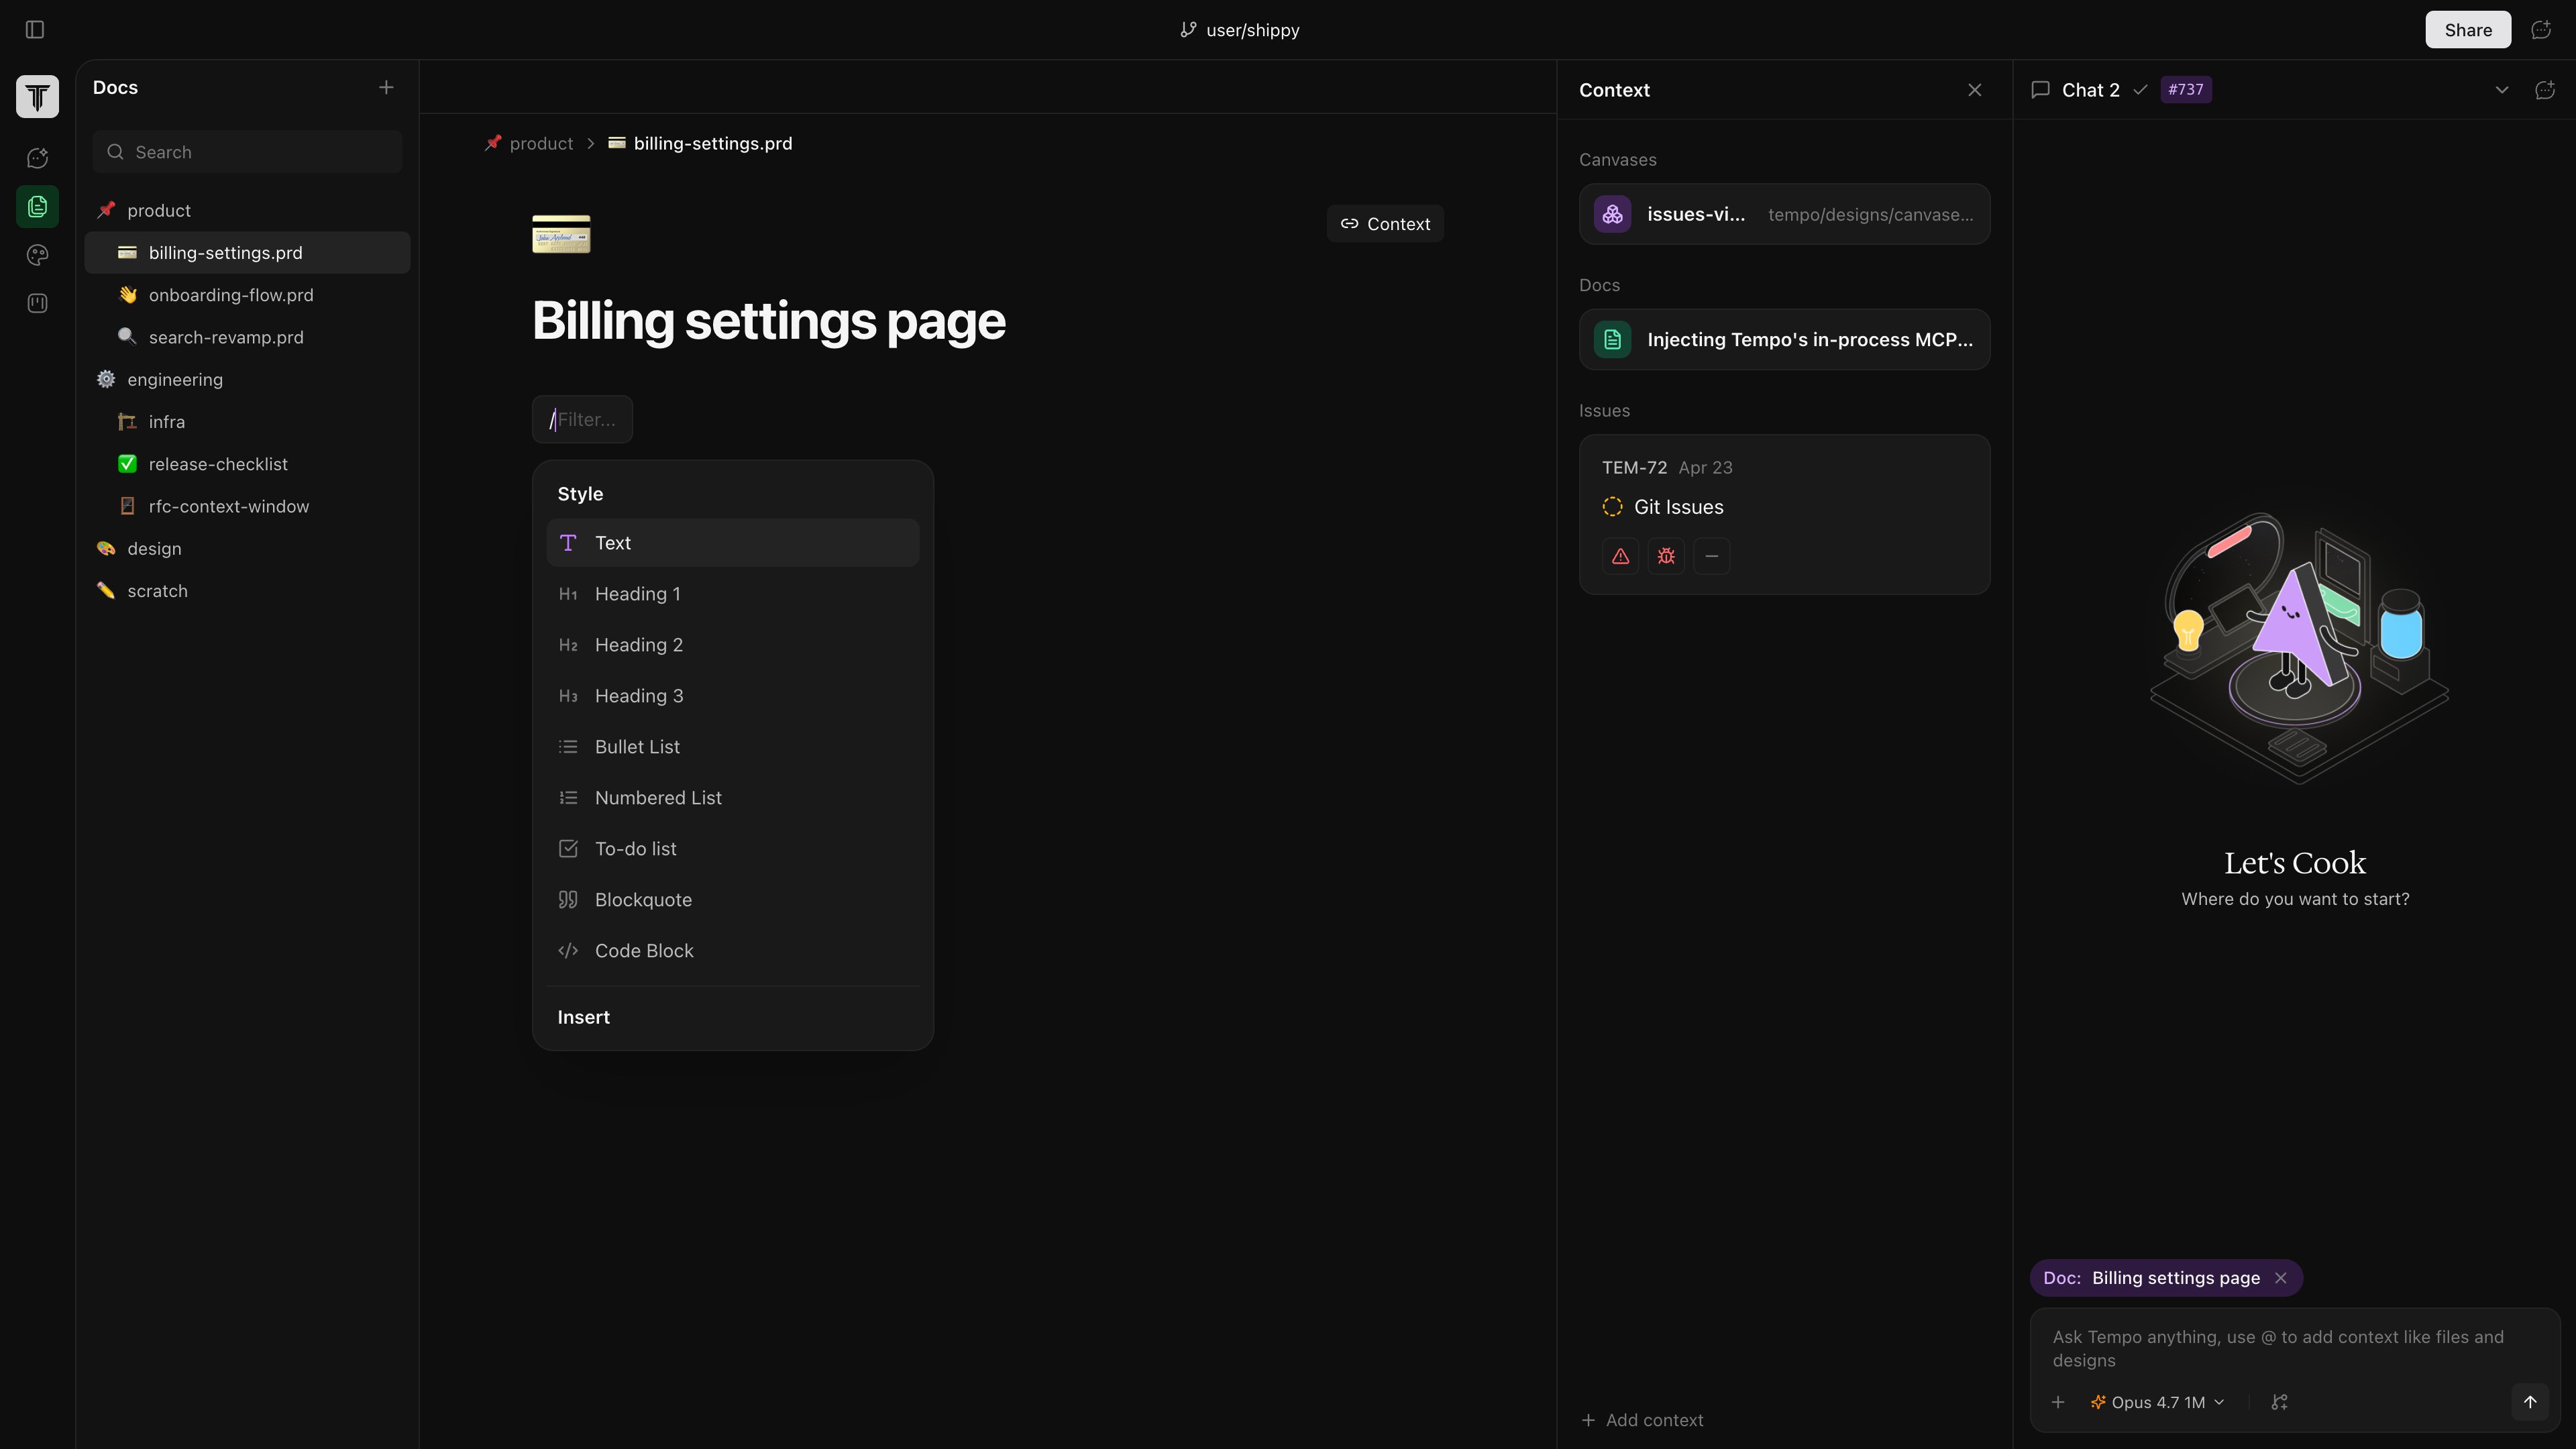Click the warning triangle icon on TEM-72
2576x1449 pixels.
1621,556
